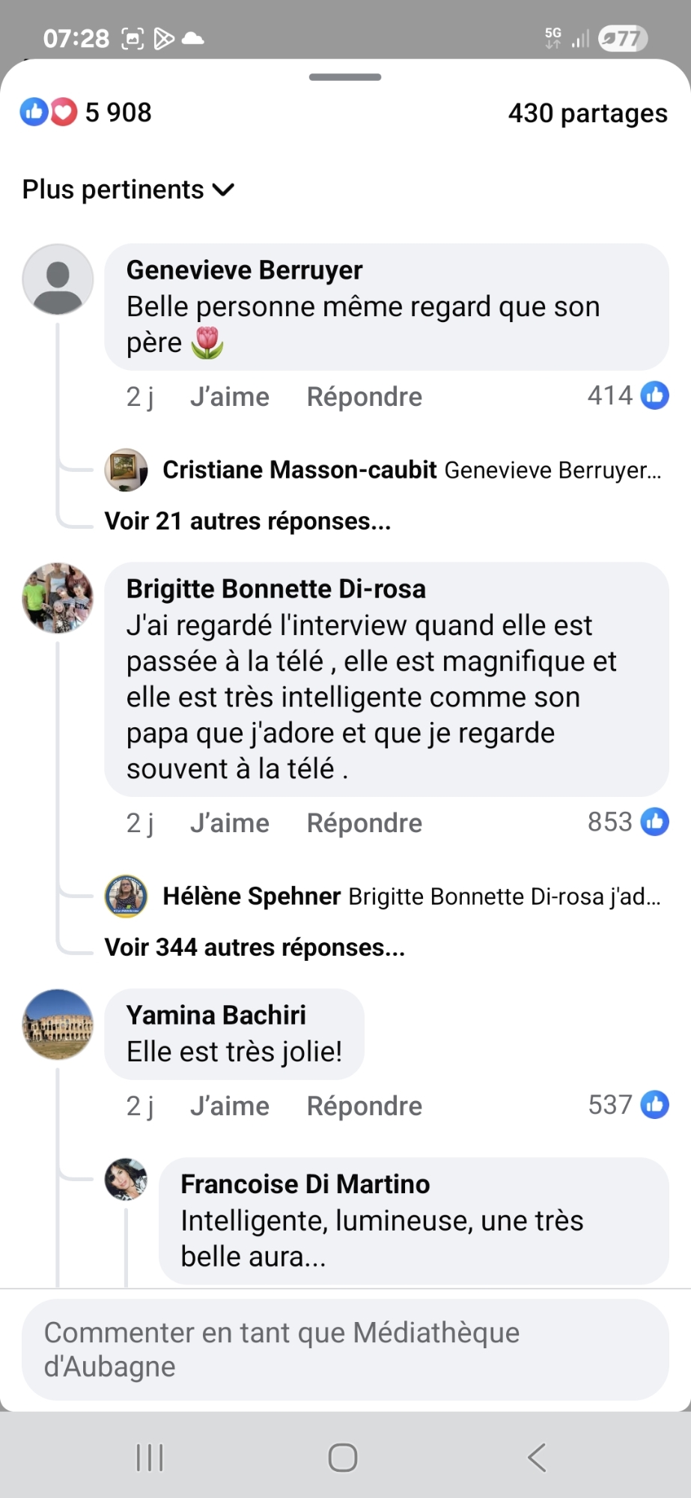
Task: Open Genevieve Berruyer's default profile avatar
Action: point(58,279)
